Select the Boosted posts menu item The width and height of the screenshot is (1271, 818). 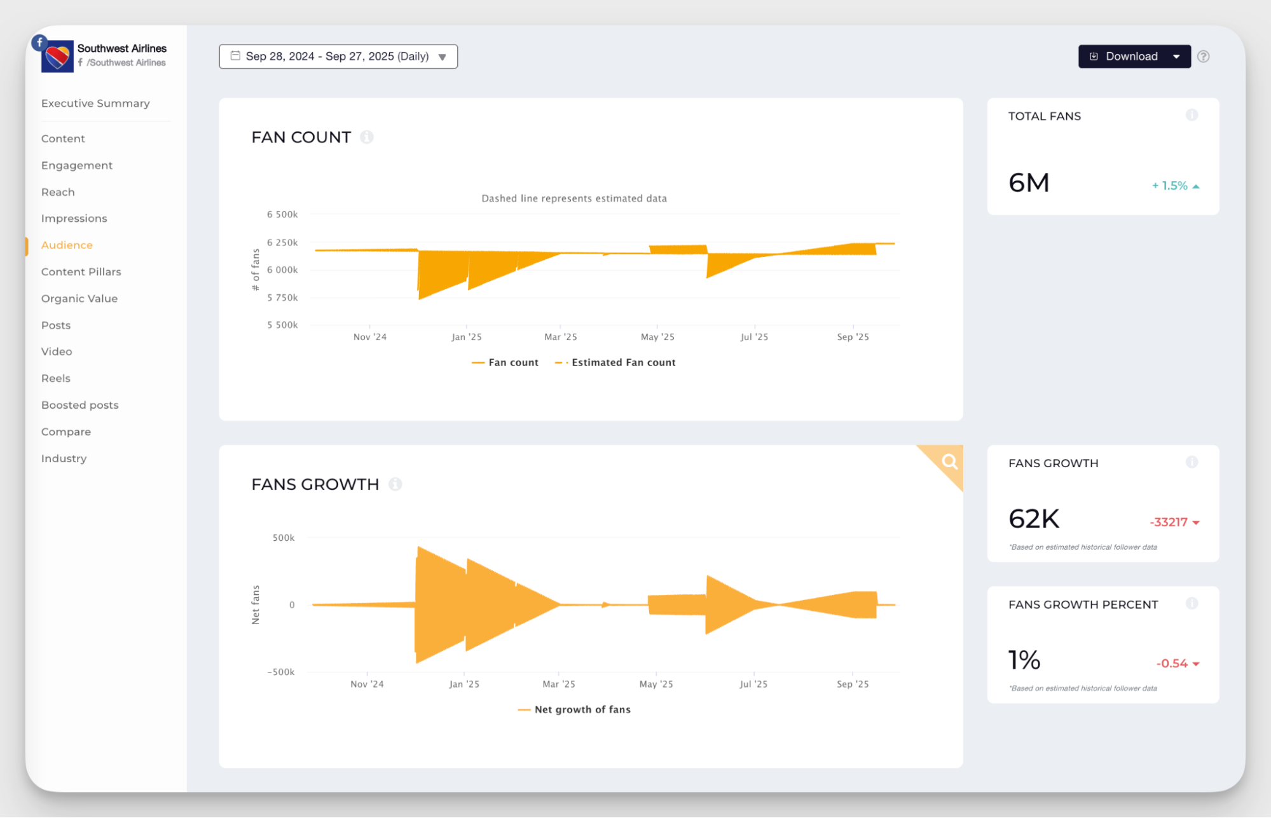point(79,405)
